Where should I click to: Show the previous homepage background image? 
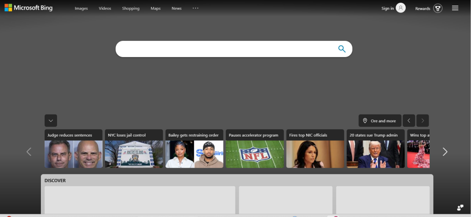click(x=409, y=120)
